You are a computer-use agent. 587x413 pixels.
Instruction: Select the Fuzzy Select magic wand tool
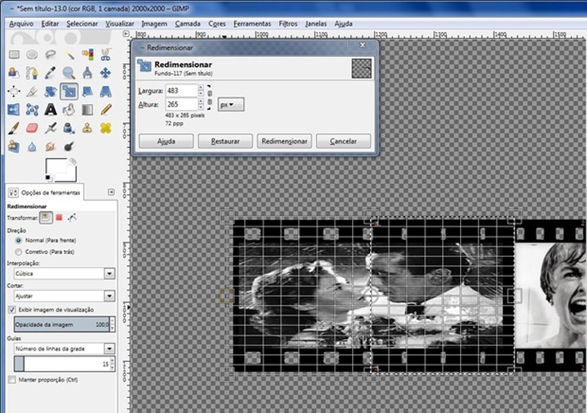click(69, 55)
